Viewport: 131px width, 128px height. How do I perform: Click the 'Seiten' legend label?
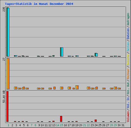point(128,47)
